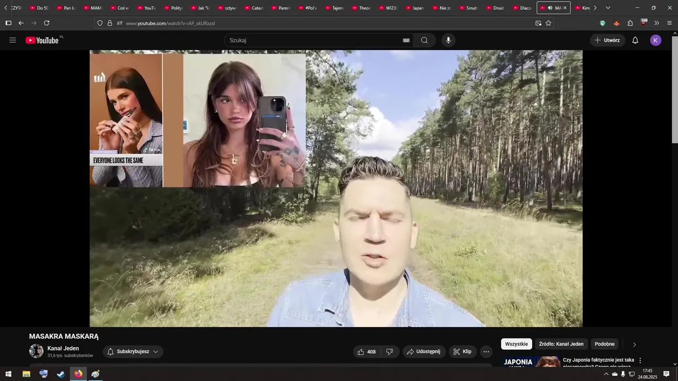
Task: Open picture-in-picture icon in address bar
Action: (x=538, y=23)
